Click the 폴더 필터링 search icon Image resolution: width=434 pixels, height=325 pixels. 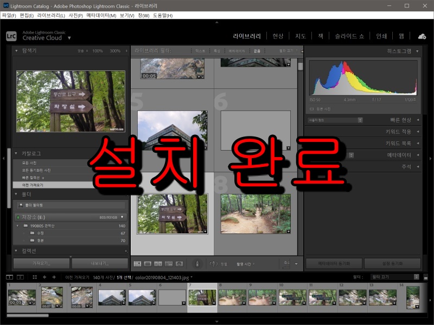point(21,205)
